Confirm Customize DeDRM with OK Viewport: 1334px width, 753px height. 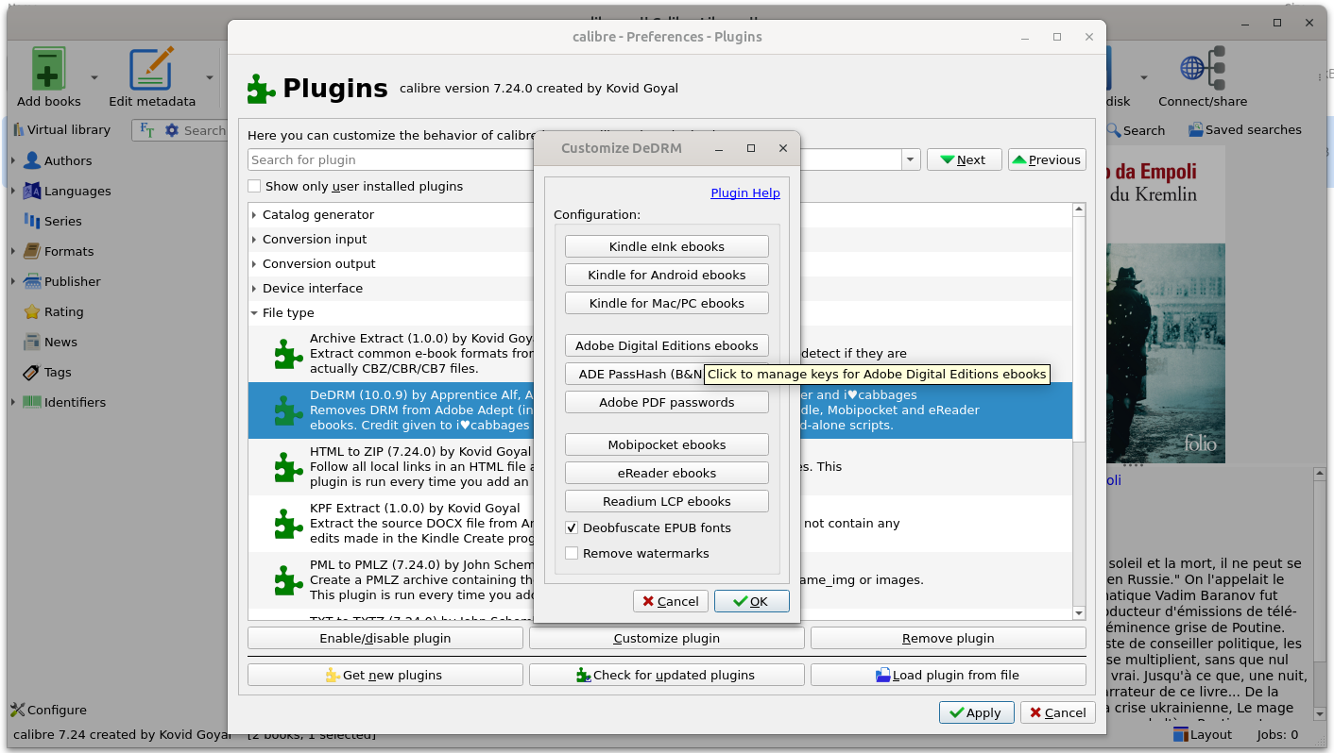point(751,601)
